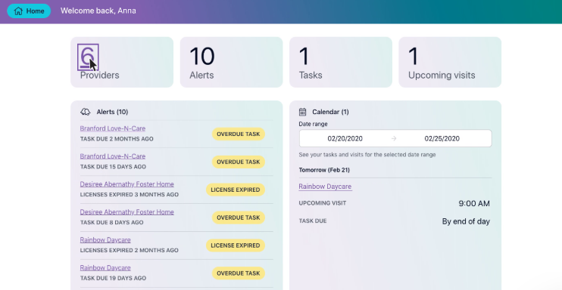The image size is (562, 290).
Task: Open Branford Love-N-Care task due 15 days ago
Action: click(x=113, y=156)
